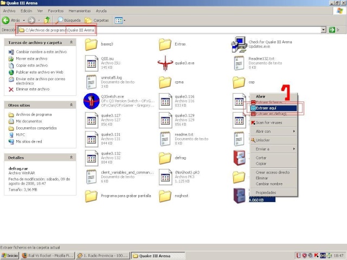The height and width of the screenshot is (260, 347).
Task: Select the quake3.132 file icon
Action: (92, 158)
